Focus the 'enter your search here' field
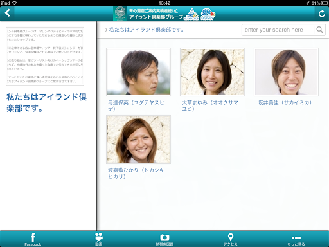This screenshot has height=247, width=329. pyautogui.click(x=278, y=30)
